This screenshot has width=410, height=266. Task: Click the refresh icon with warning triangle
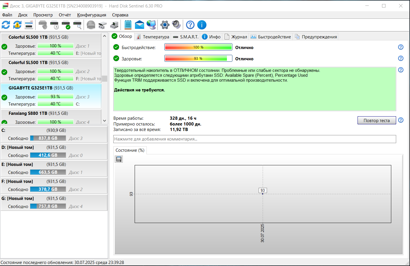(17, 25)
